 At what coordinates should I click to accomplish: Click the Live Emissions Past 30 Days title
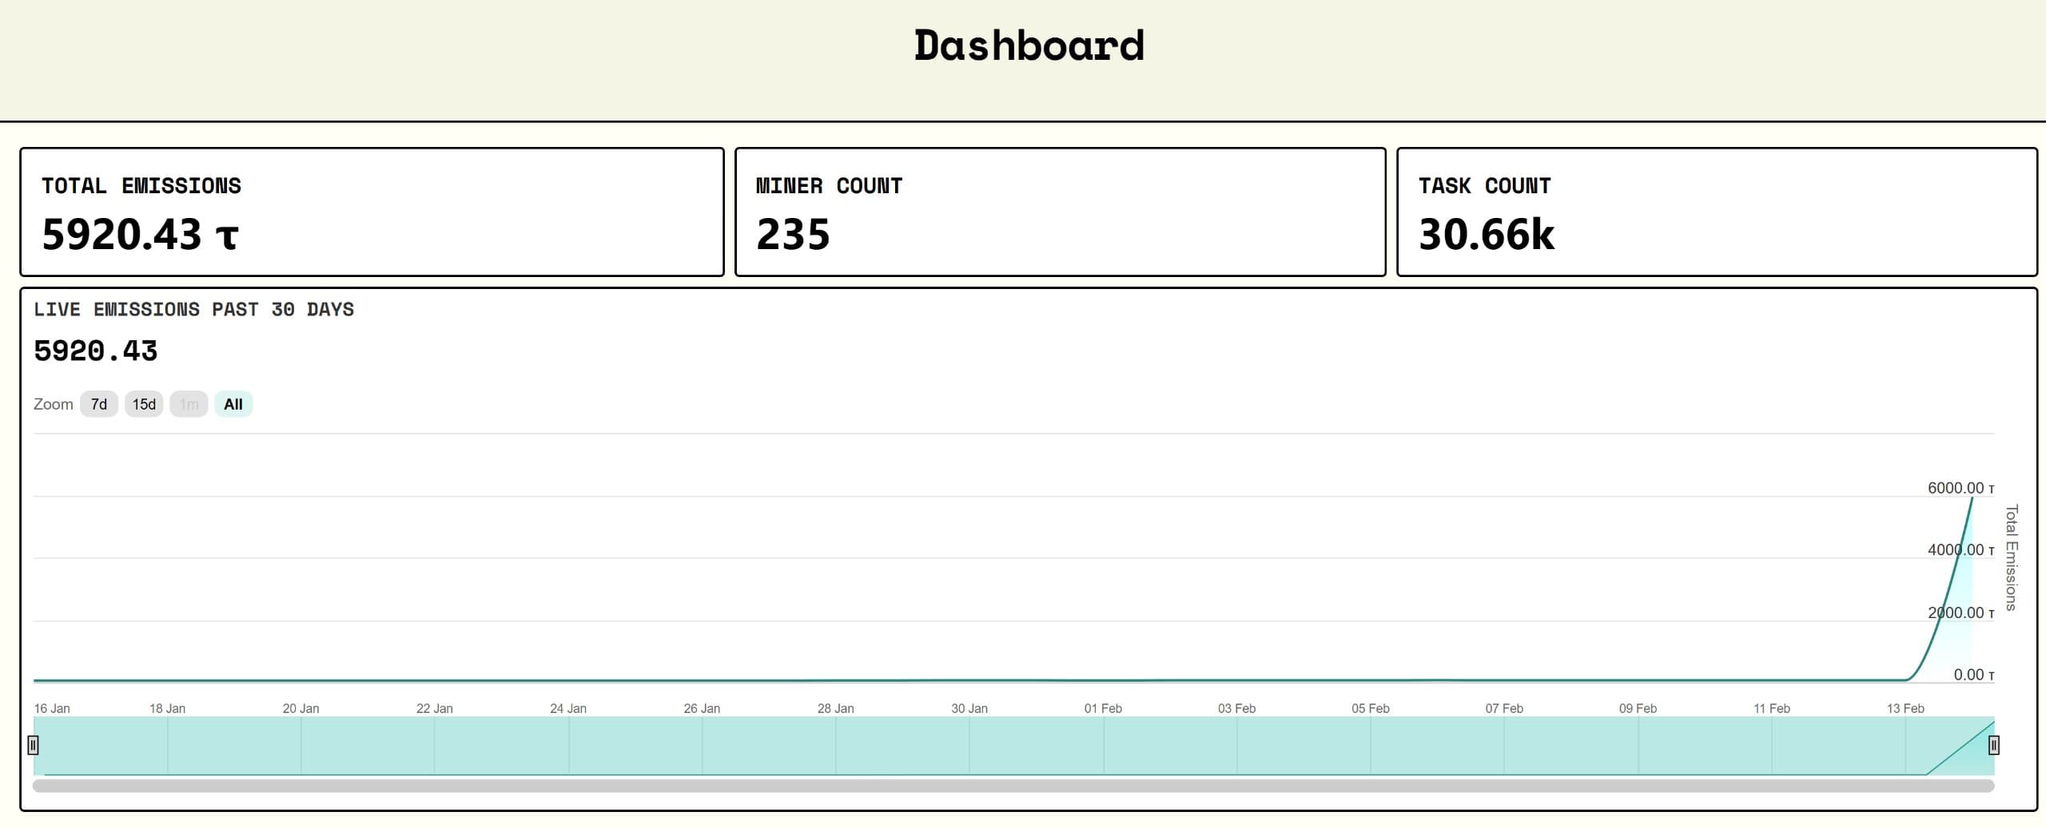click(x=193, y=310)
